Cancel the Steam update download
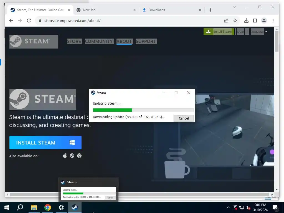The width and height of the screenshot is (284, 213). 184,118
